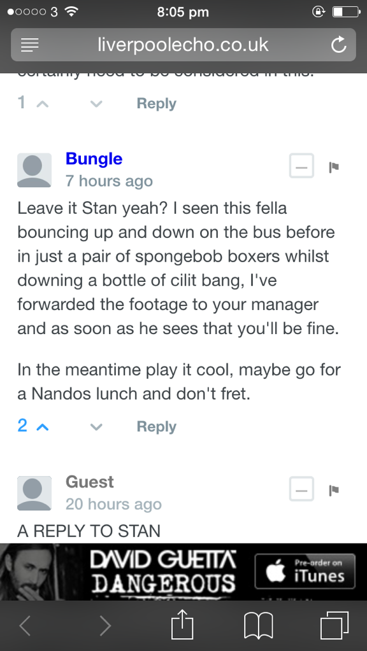The width and height of the screenshot is (367, 651).
Task: Collapse Bungle's comment thread
Action: tap(301, 165)
